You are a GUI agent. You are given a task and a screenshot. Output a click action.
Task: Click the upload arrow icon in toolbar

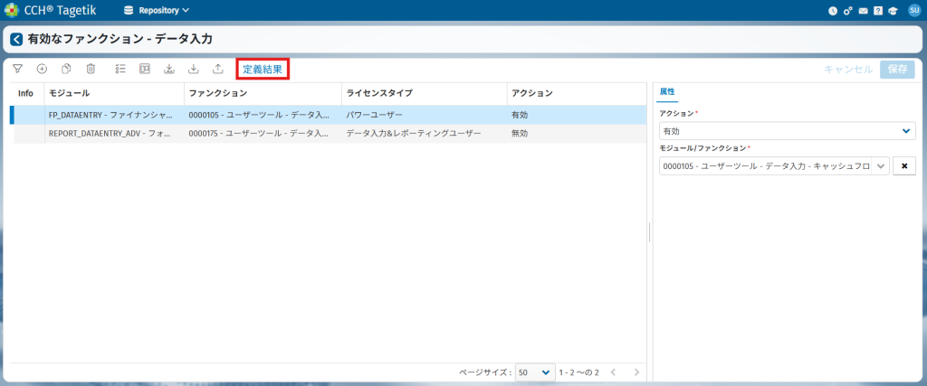[x=217, y=69]
